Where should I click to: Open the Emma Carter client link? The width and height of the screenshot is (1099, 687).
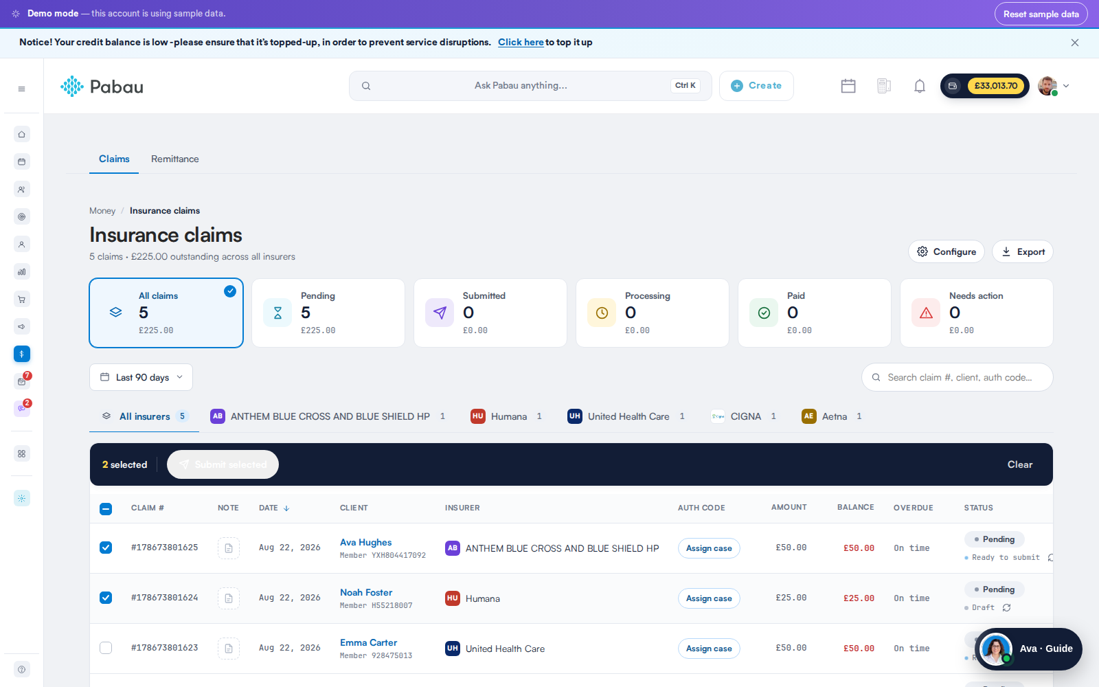point(368,642)
